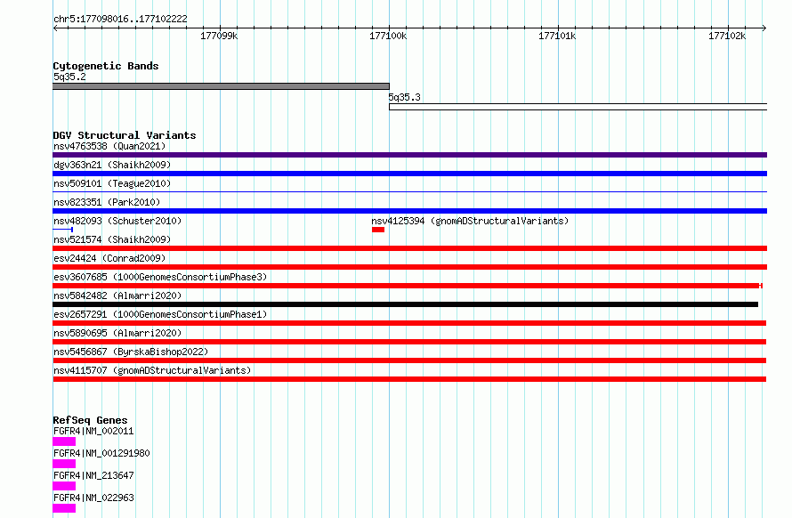Click the dgv363n21 (Shaikh2009) label
Viewport: 792px width, 518px height.
pyautogui.click(x=112, y=165)
